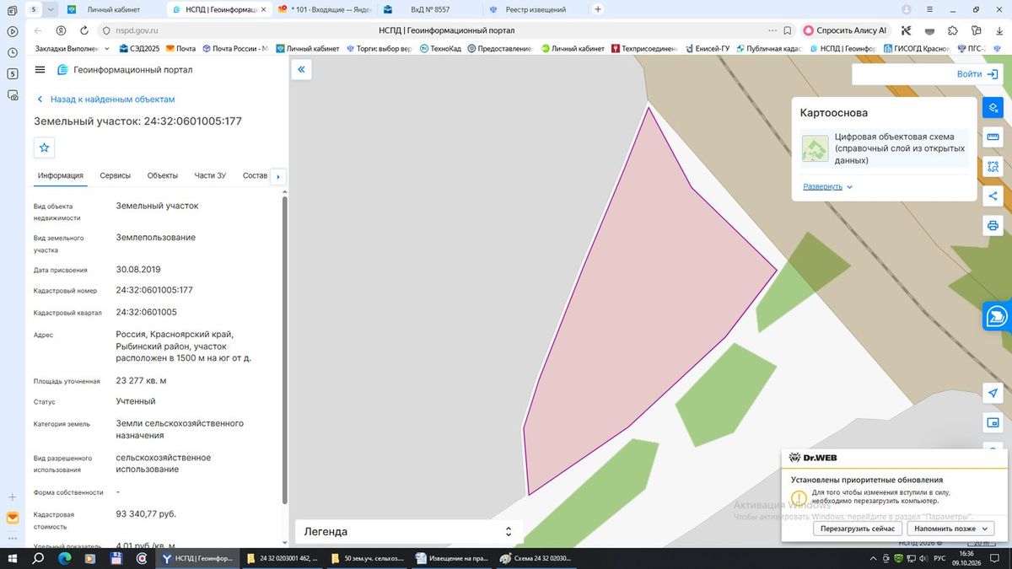Add the land parcel to favorites with the star
Viewport: 1012px width, 569px height.
coord(45,148)
